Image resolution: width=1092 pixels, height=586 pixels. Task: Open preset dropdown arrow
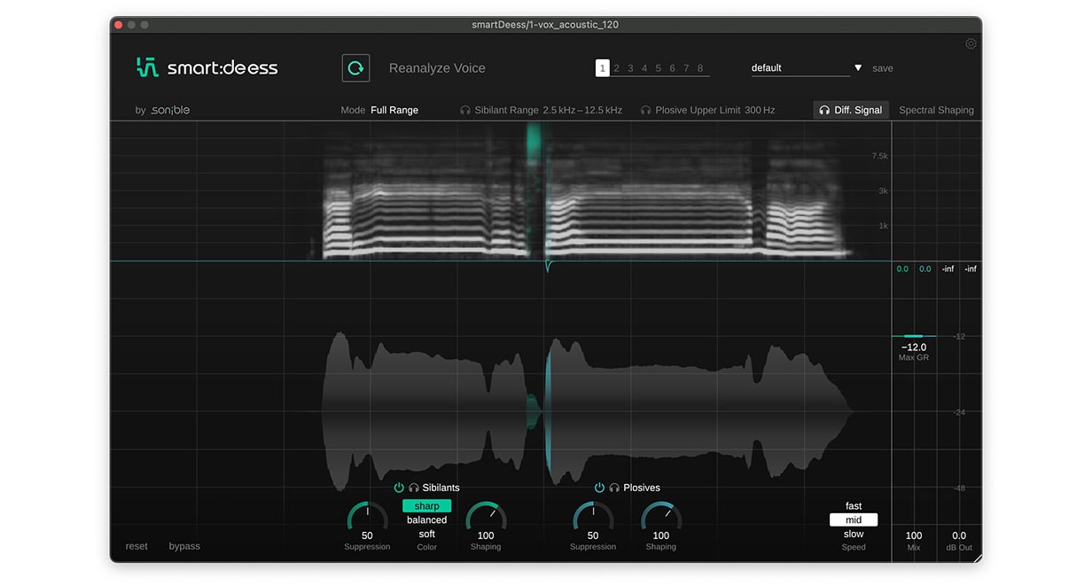coord(858,68)
